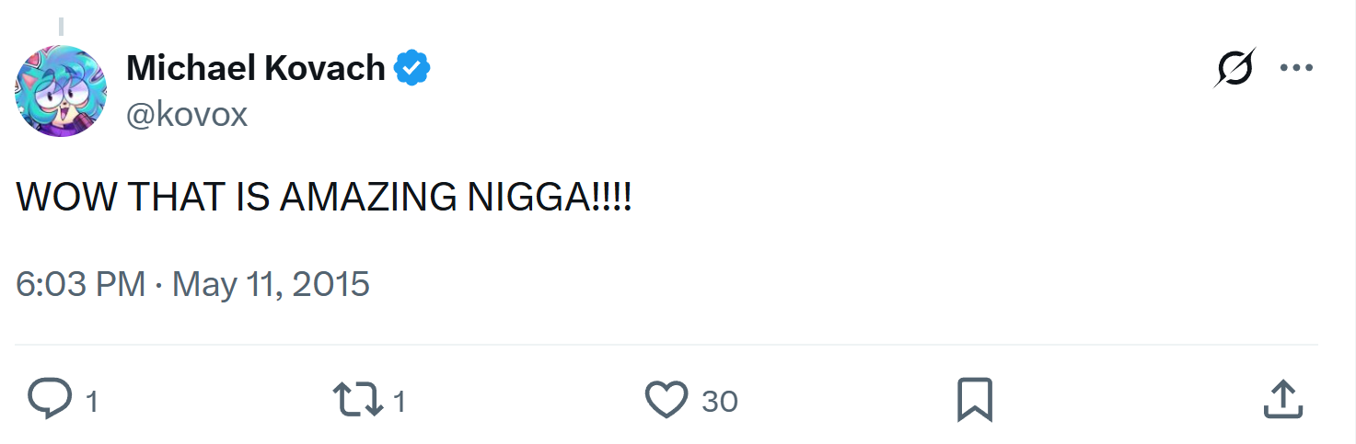Open the share upload icon
The width and height of the screenshot is (1356, 444).
pyautogui.click(x=1282, y=401)
